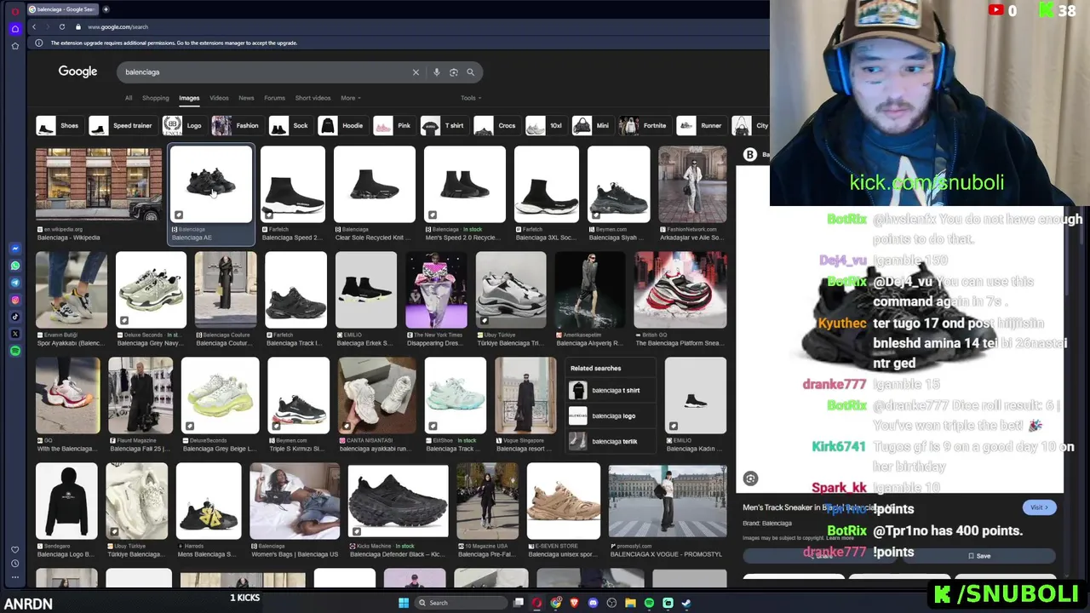Open Balenciaga Defender Black shoe thumbnail
Viewport: 1090px width, 613px height.
(x=398, y=501)
